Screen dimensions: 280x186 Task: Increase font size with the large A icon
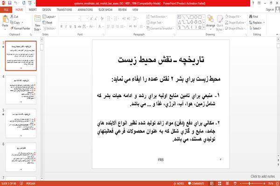(x=91, y=19)
